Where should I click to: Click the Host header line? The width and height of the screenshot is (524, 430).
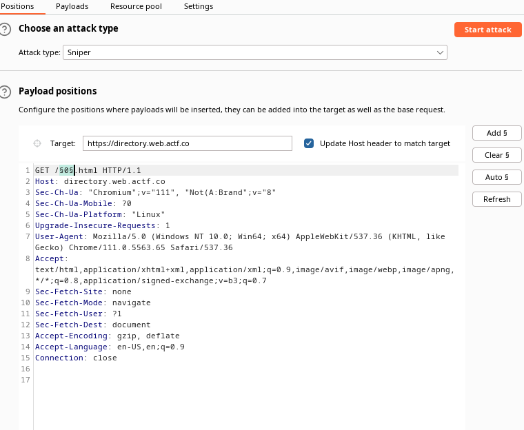[x=100, y=181]
